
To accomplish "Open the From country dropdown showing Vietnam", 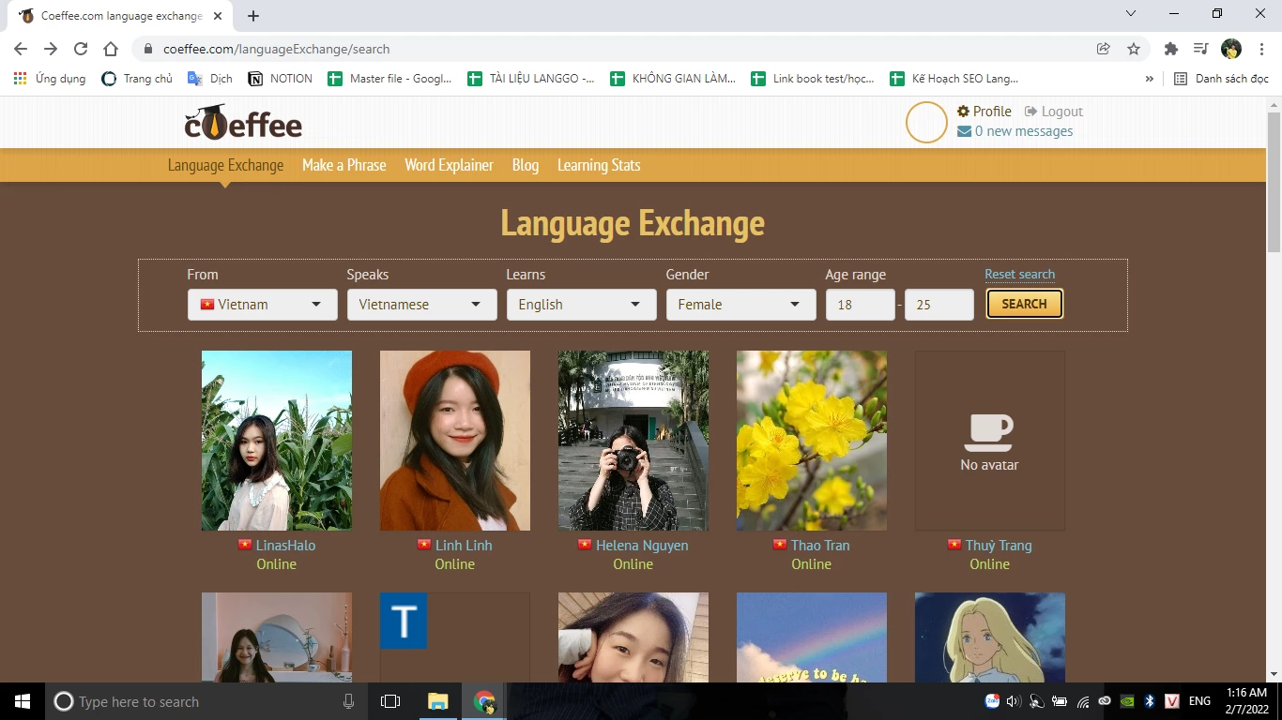I will pos(263,305).
